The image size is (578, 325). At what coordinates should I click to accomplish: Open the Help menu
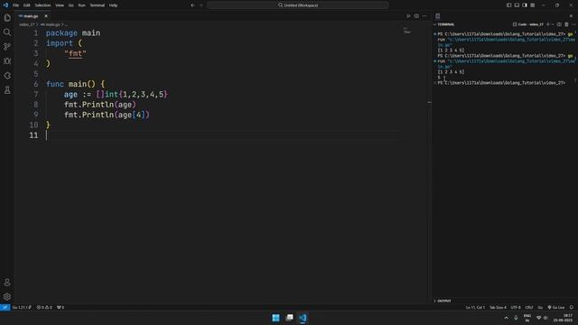(113, 5)
